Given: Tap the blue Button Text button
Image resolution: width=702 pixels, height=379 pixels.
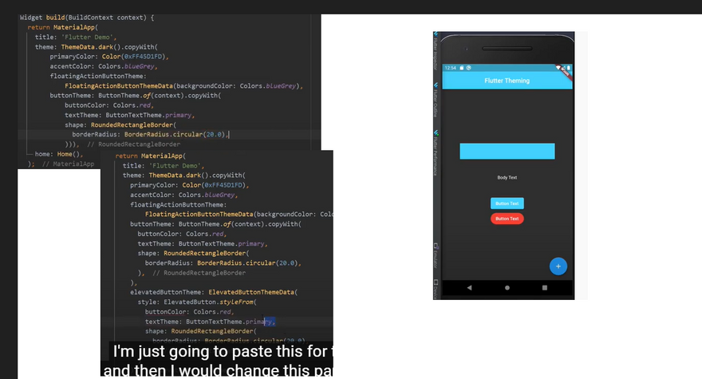Looking at the screenshot, I should click(x=507, y=203).
